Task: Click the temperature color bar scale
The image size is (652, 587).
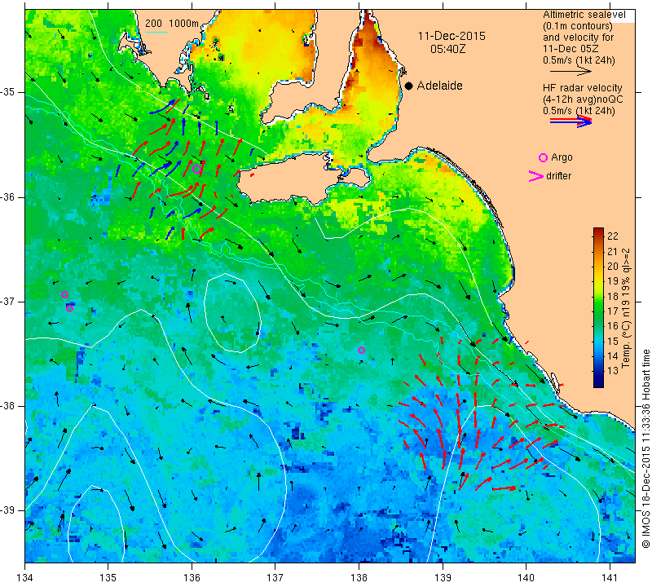Action: point(598,307)
